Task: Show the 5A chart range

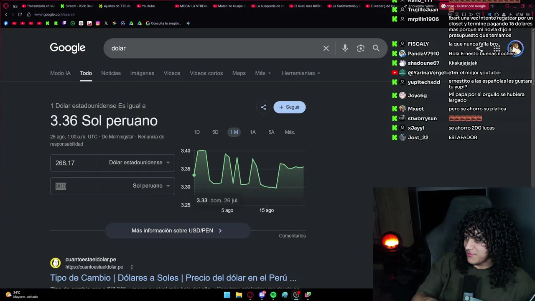Action: [x=271, y=132]
